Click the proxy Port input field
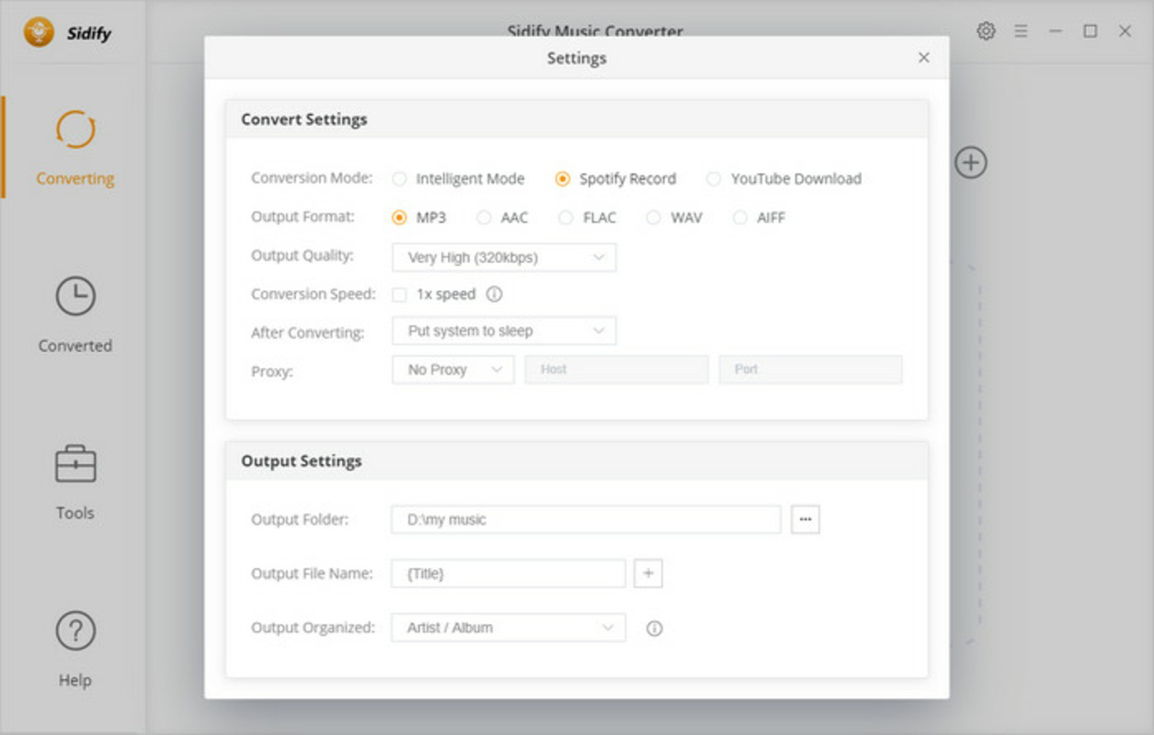The height and width of the screenshot is (735, 1154). click(x=811, y=369)
